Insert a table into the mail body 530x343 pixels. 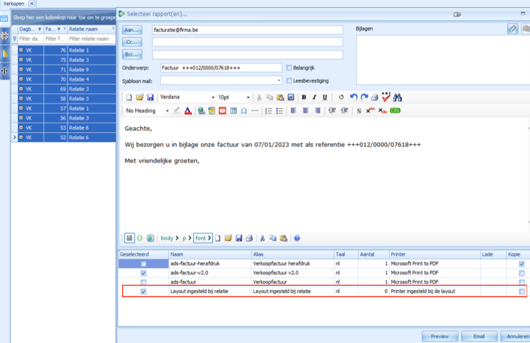(x=233, y=111)
